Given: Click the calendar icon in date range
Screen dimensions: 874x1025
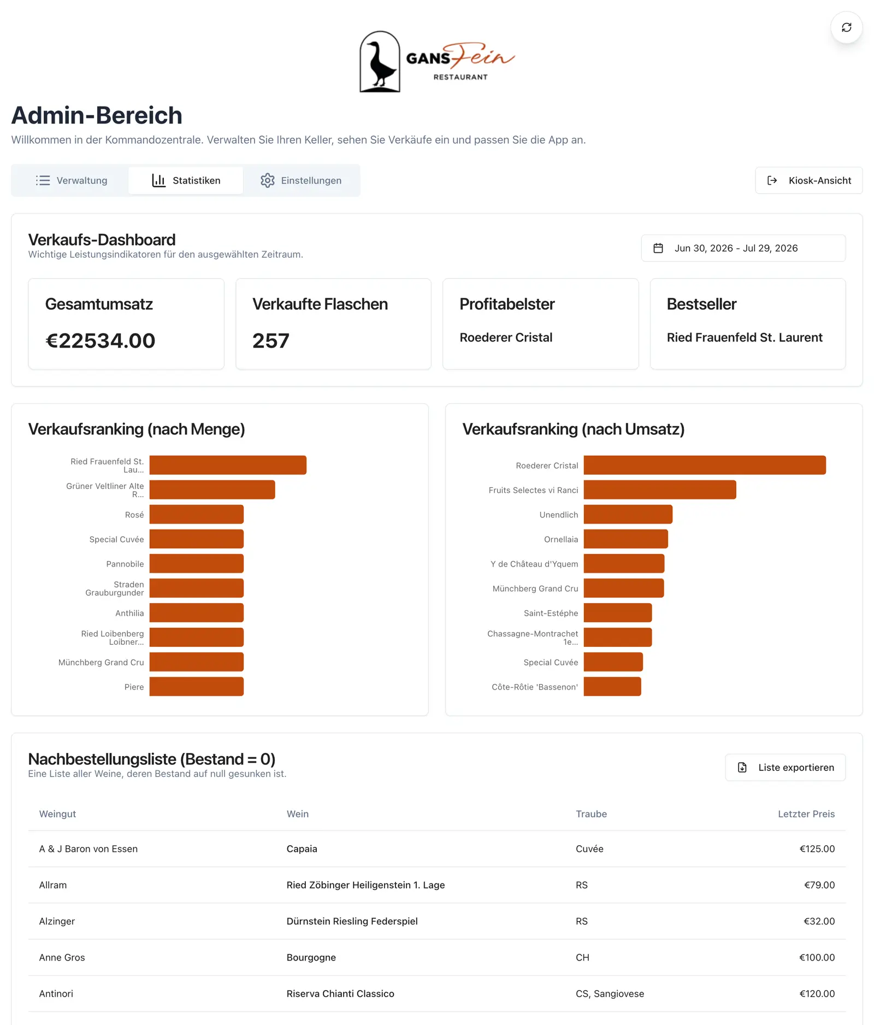Looking at the screenshot, I should [x=658, y=248].
